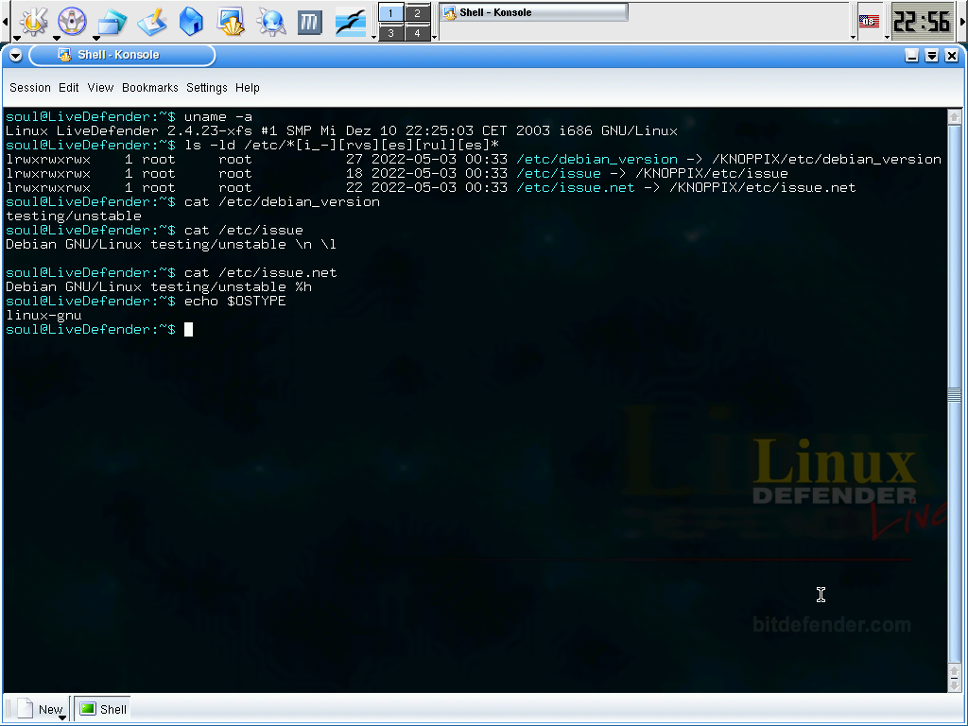Expand arrow under the K menu icon
This screenshot has height=726, width=968.
coord(17,38)
